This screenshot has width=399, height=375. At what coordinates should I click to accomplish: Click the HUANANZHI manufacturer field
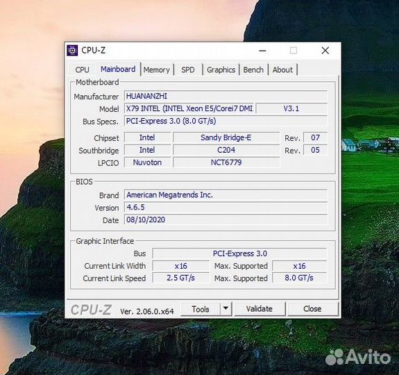coord(226,96)
